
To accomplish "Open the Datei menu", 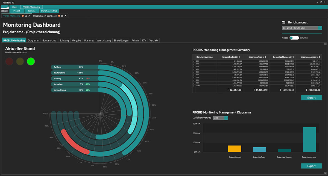I will pos(15,7).
